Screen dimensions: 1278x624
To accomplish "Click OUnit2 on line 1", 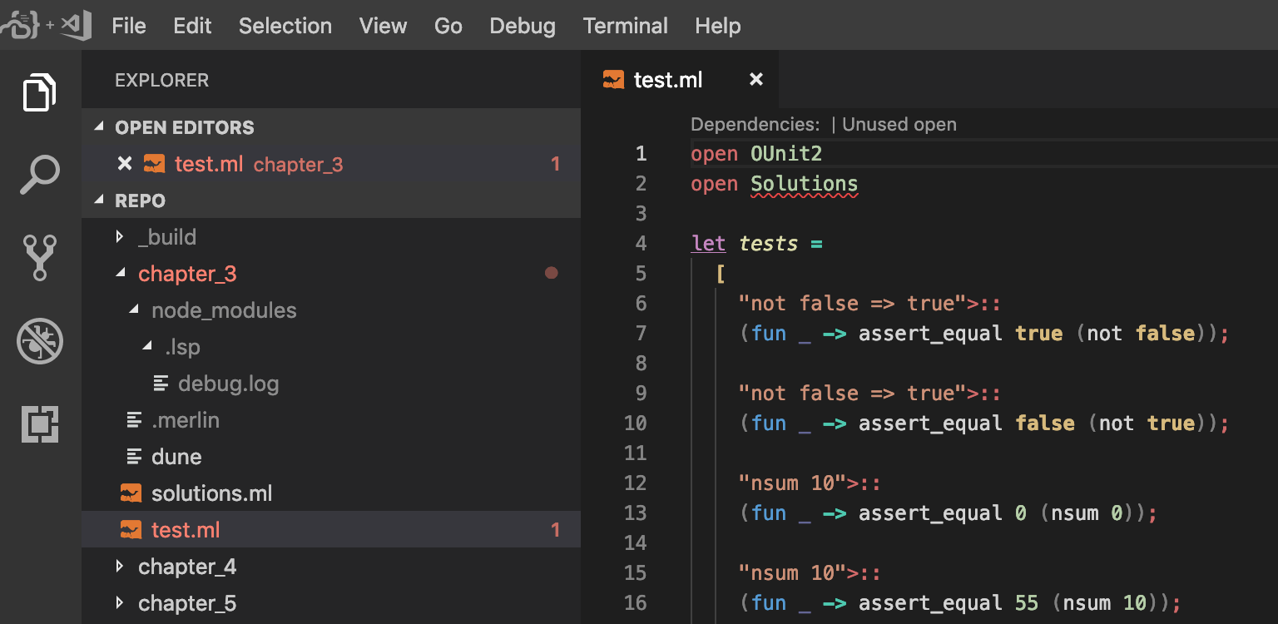I will pyautogui.click(x=786, y=154).
